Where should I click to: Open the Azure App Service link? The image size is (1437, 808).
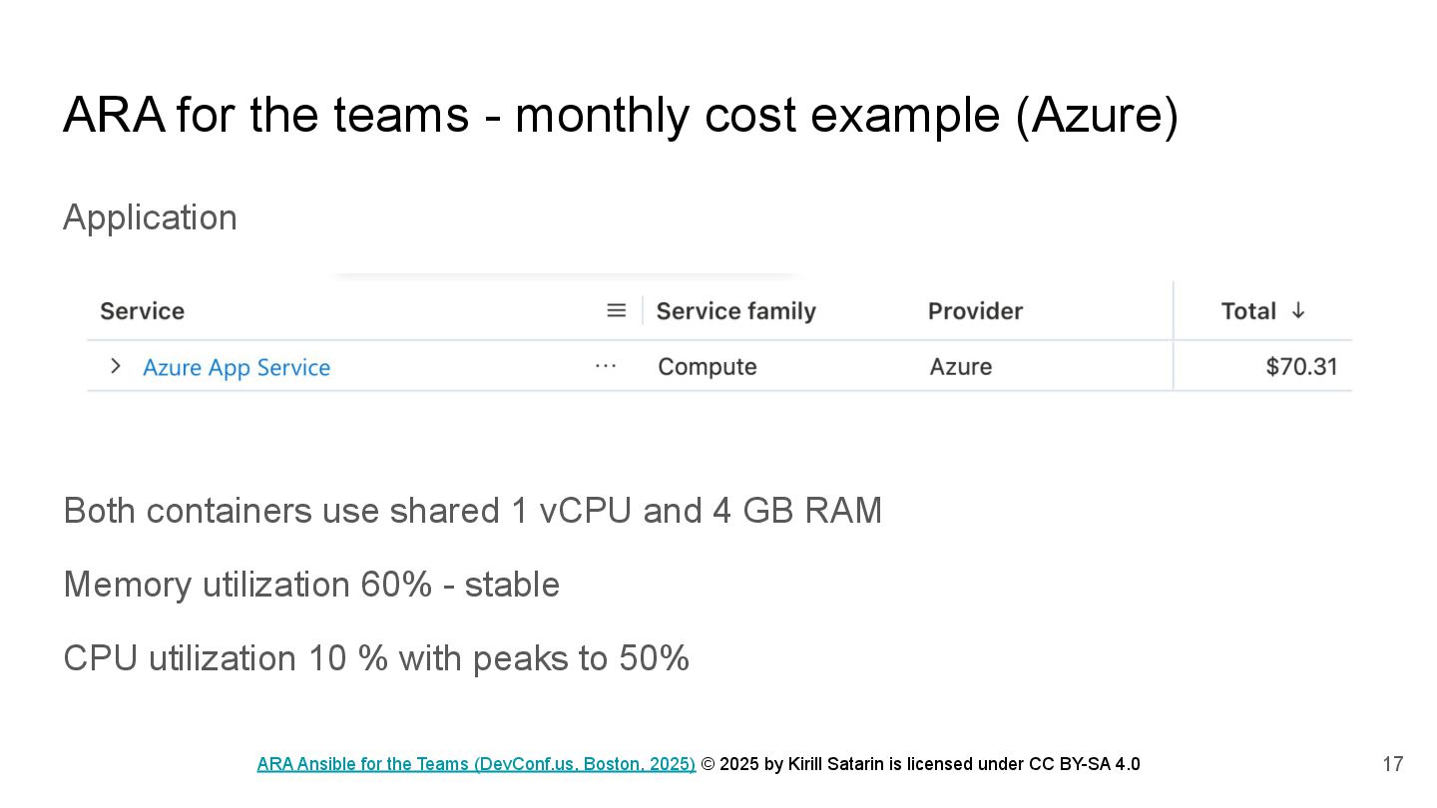pyautogui.click(x=237, y=367)
